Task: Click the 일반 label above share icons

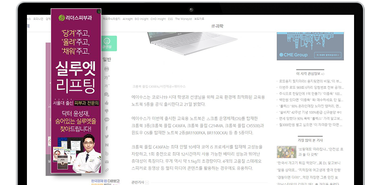Action: coord(107,60)
